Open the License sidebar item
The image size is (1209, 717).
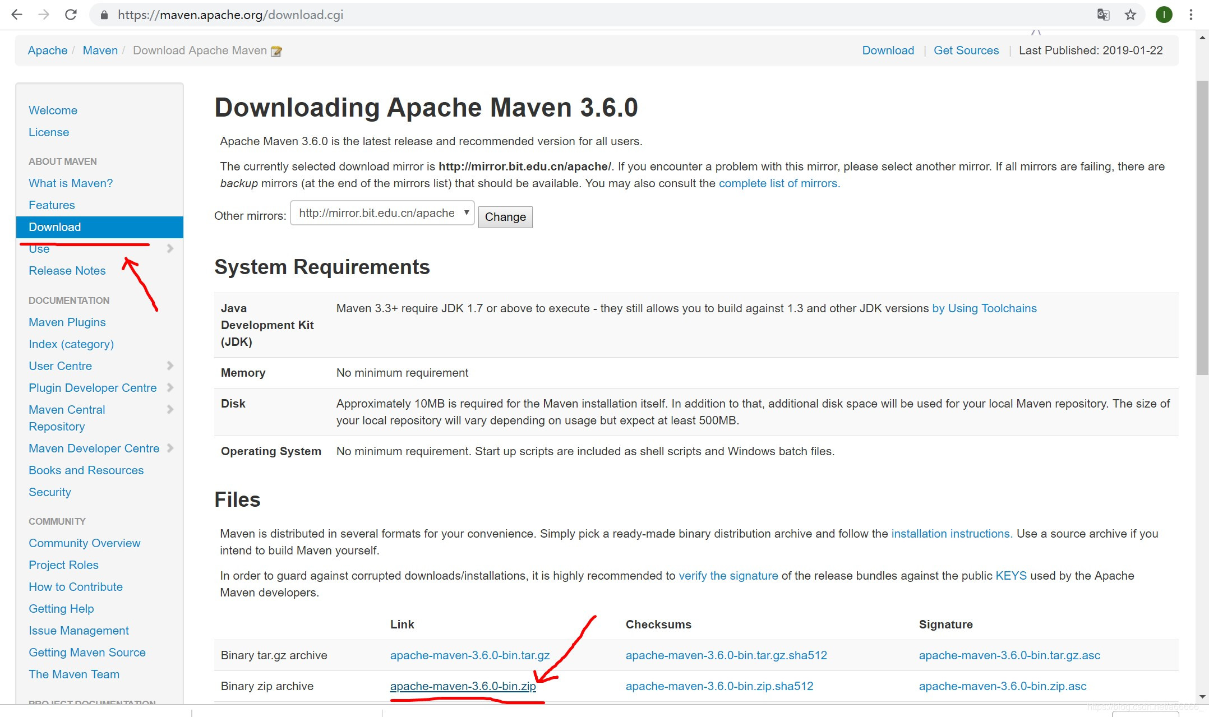(49, 132)
